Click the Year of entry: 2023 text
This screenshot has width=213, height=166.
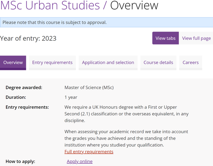tap(28, 38)
